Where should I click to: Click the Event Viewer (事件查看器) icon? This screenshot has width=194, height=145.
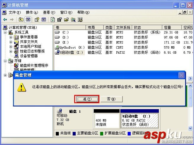[x=16, y=37]
